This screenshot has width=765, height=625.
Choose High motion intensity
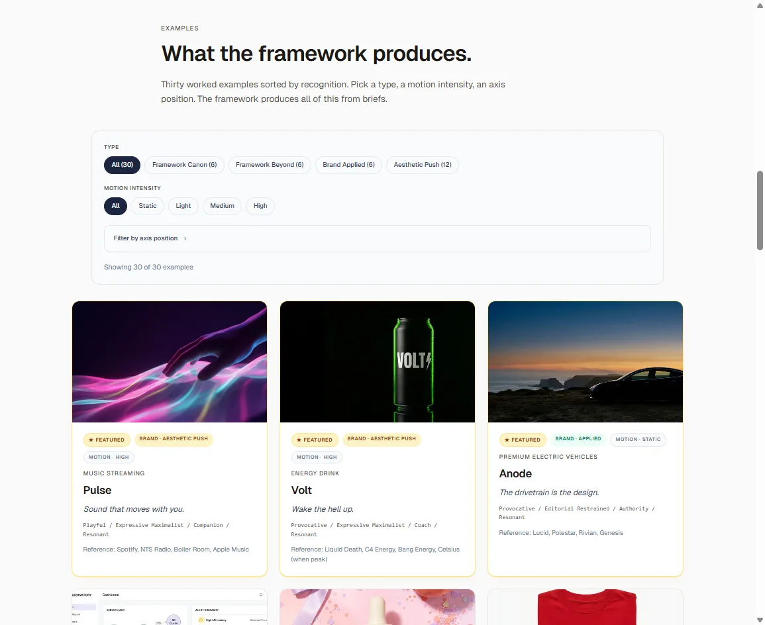260,206
